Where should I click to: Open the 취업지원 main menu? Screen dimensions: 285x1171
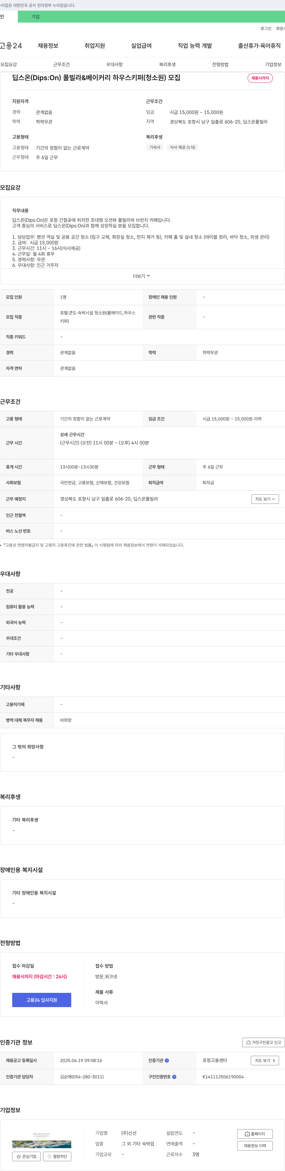click(94, 46)
